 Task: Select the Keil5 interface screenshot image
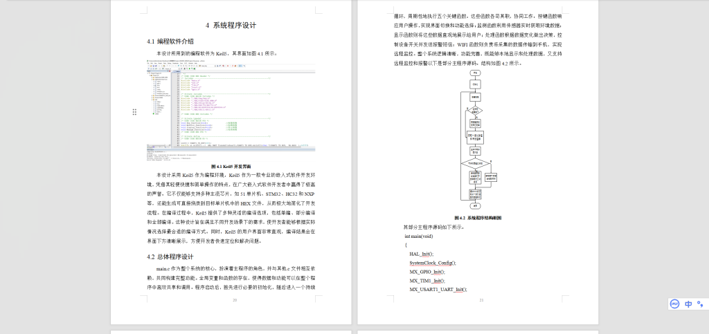231,111
